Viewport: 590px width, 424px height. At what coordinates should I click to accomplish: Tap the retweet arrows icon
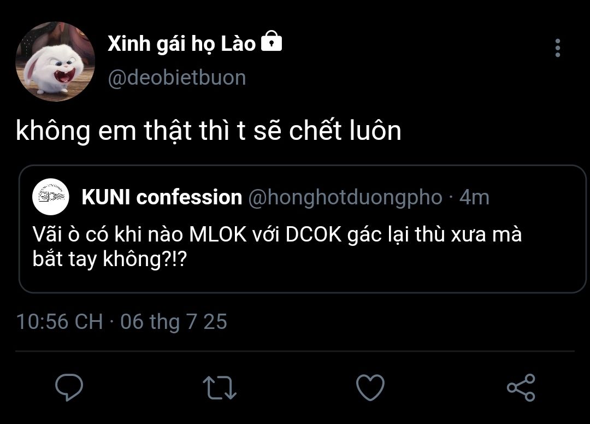(220, 387)
